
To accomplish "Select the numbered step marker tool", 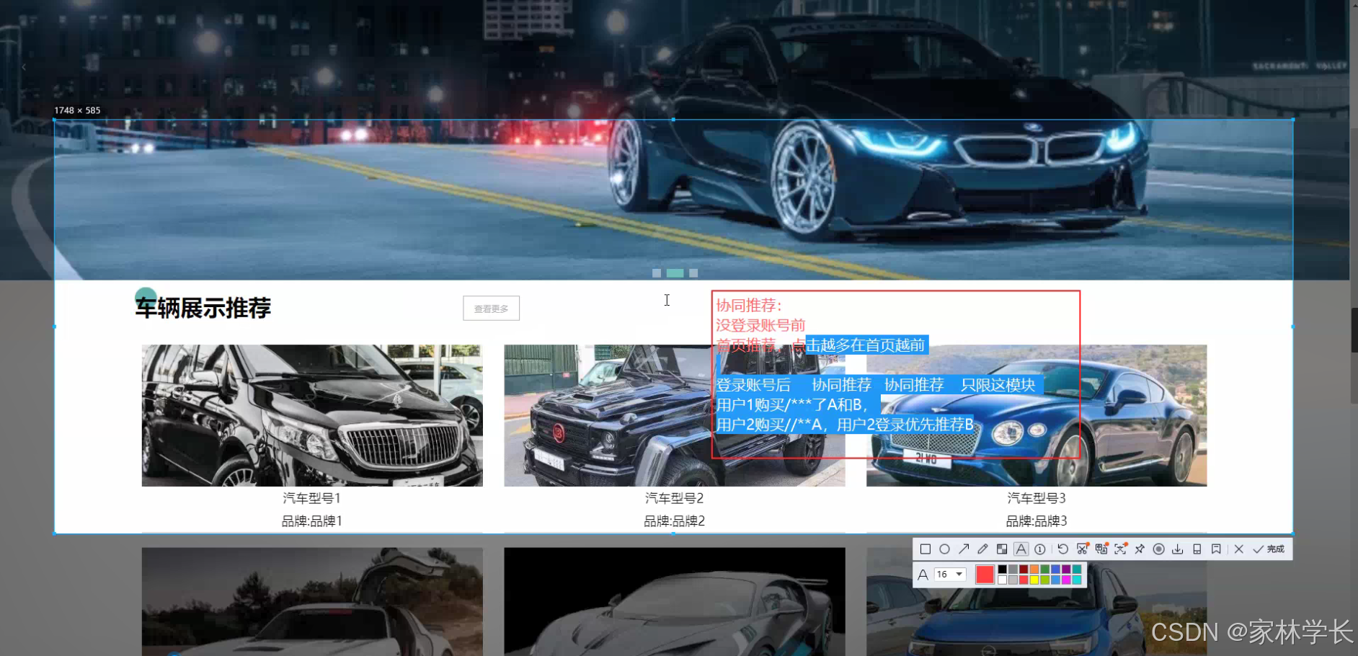I will 1040,549.
